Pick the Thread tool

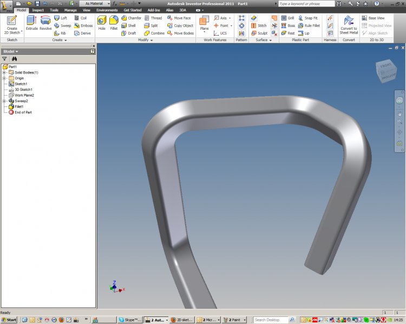(x=153, y=18)
